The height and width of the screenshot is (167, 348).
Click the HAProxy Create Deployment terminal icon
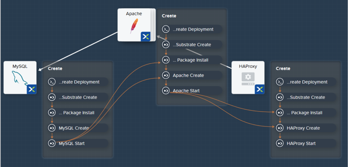(x=280, y=82)
